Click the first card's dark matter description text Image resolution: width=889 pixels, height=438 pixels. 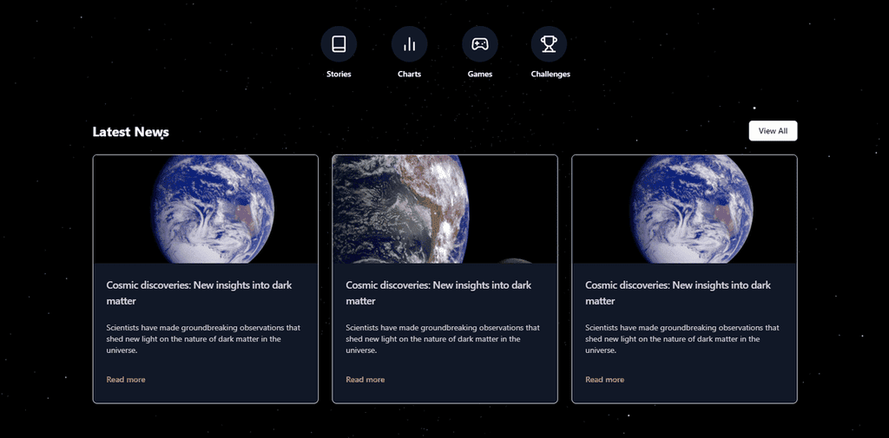(203, 339)
